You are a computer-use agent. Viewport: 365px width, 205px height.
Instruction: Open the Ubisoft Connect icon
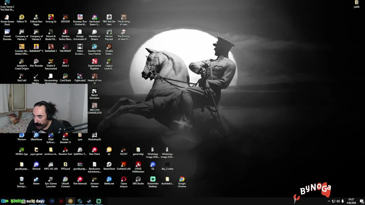tap(65, 183)
